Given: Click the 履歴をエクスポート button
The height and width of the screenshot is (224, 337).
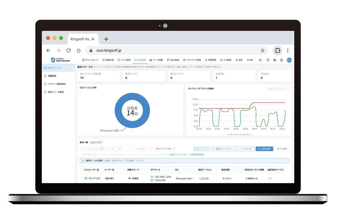Looking at the screenshot, I should [x=223, y=149].
